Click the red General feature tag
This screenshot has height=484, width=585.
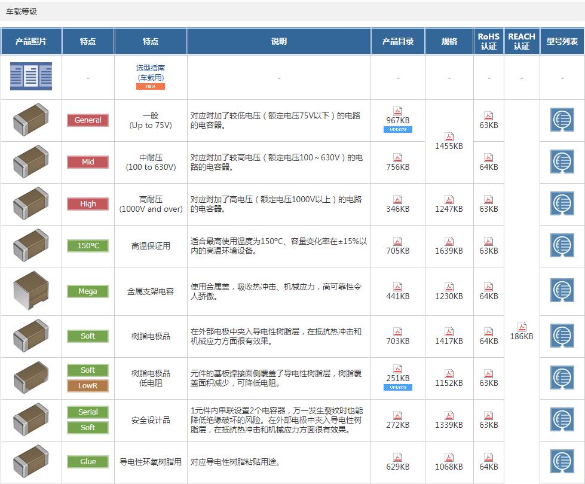pos(88,120)
